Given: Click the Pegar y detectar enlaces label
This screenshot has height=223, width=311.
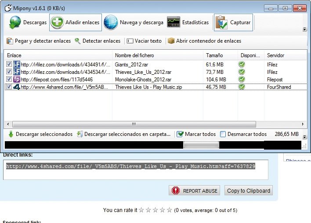Looking at the screenshot, I should pos(43,41).
